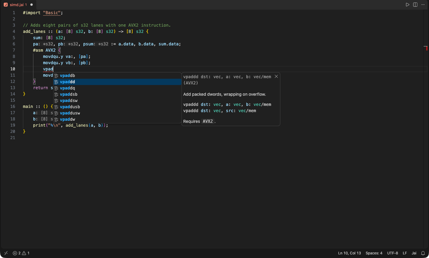The width and height of the screenshot is (429, 258).
Task: Click the snippet icon beside vpaddb
Action: coord(56,76)
